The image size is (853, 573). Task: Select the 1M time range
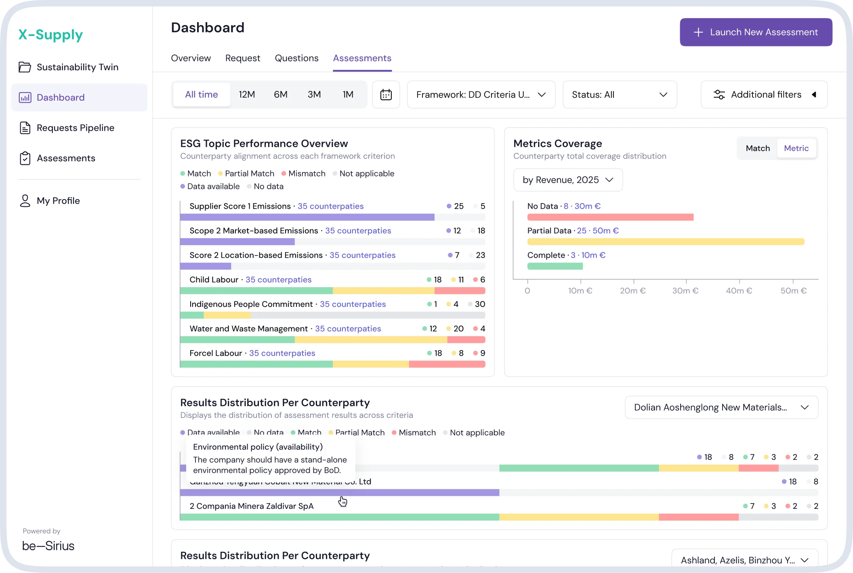tap(348, 94)
